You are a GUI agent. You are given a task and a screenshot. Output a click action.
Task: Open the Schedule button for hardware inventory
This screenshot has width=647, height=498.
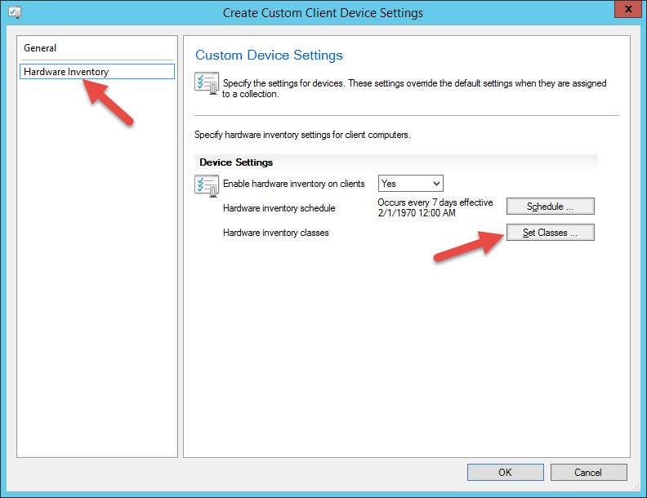pyautogui.click(x=550, y=207)
